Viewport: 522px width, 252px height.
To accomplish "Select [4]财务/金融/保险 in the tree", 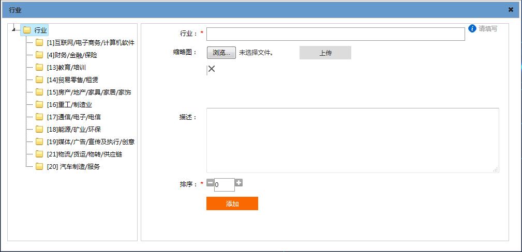I will click(x=71, y=55).
